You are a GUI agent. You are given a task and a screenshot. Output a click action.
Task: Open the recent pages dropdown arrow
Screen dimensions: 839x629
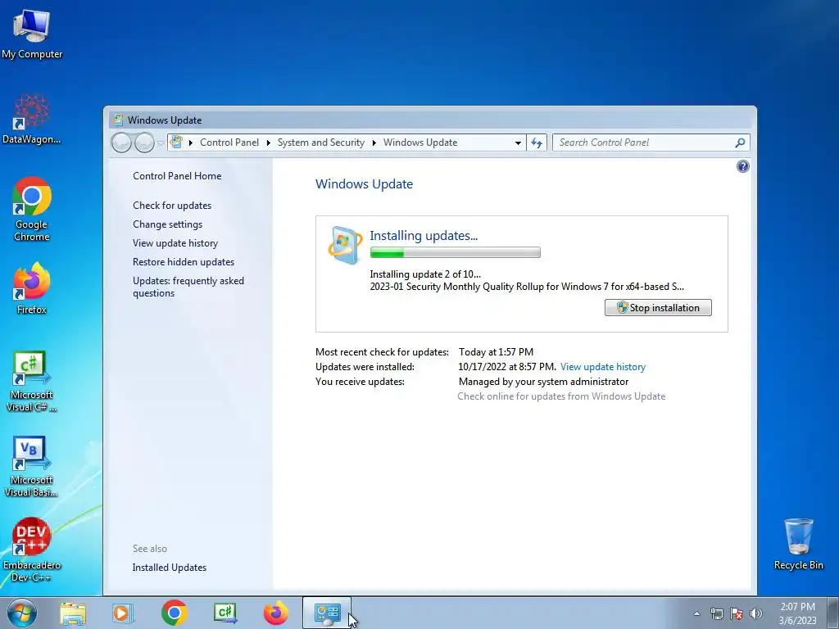(161, 143)
